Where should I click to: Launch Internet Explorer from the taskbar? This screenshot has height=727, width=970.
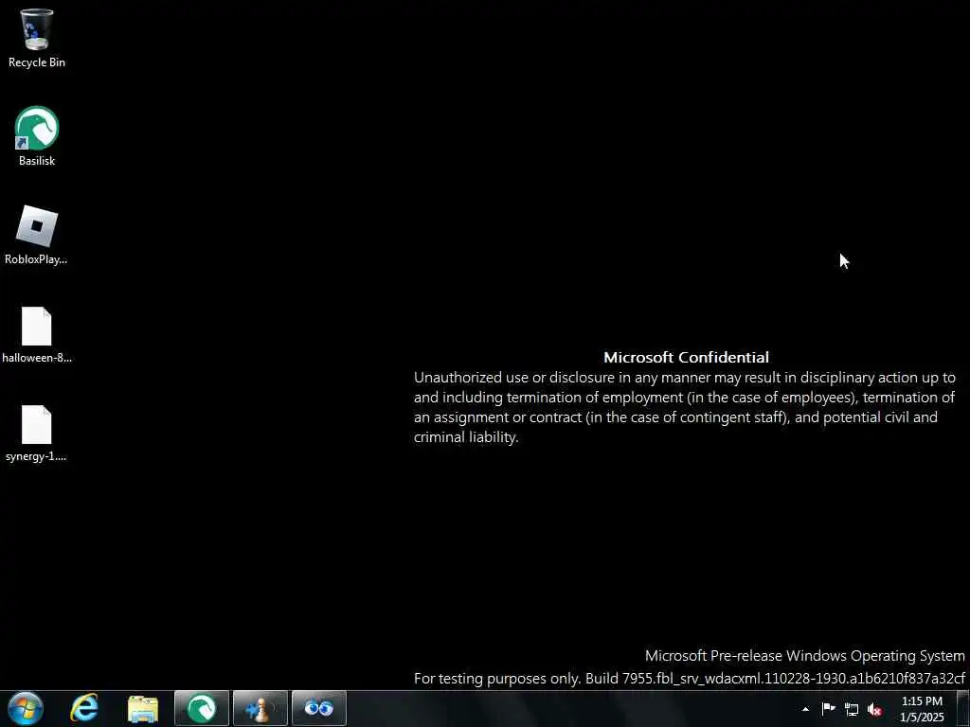point(84,708)
